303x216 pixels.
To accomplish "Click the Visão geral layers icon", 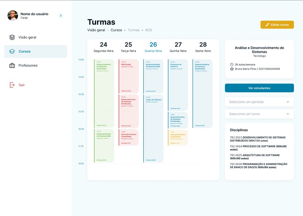I will click(12, 37).
